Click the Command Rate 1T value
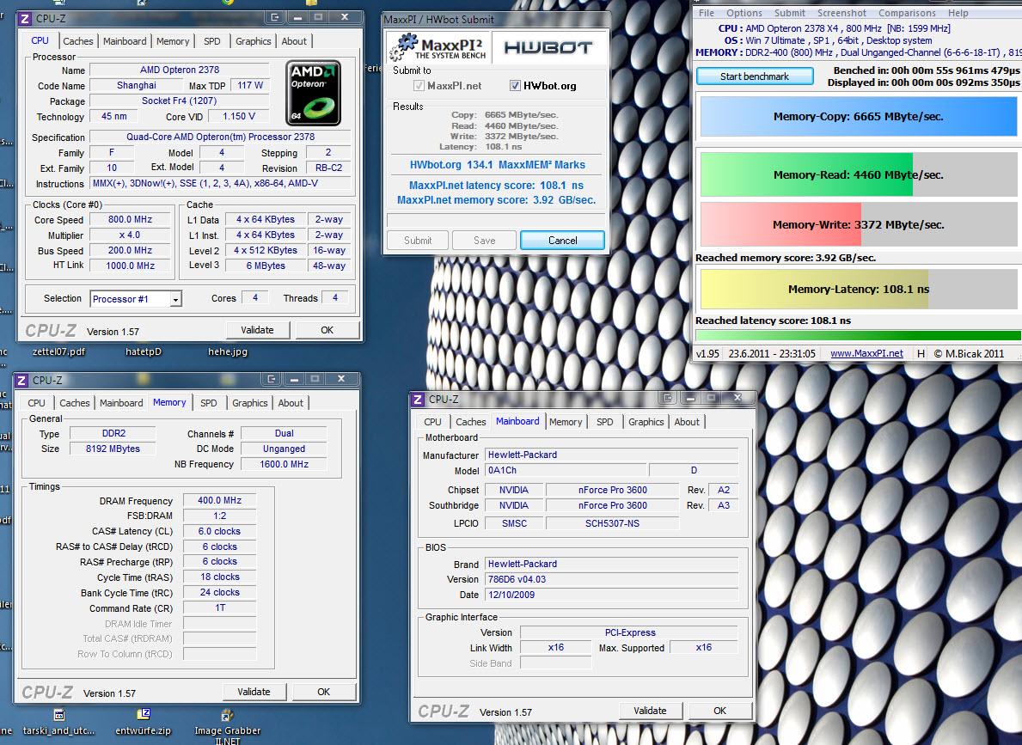 tap(220, 608)
